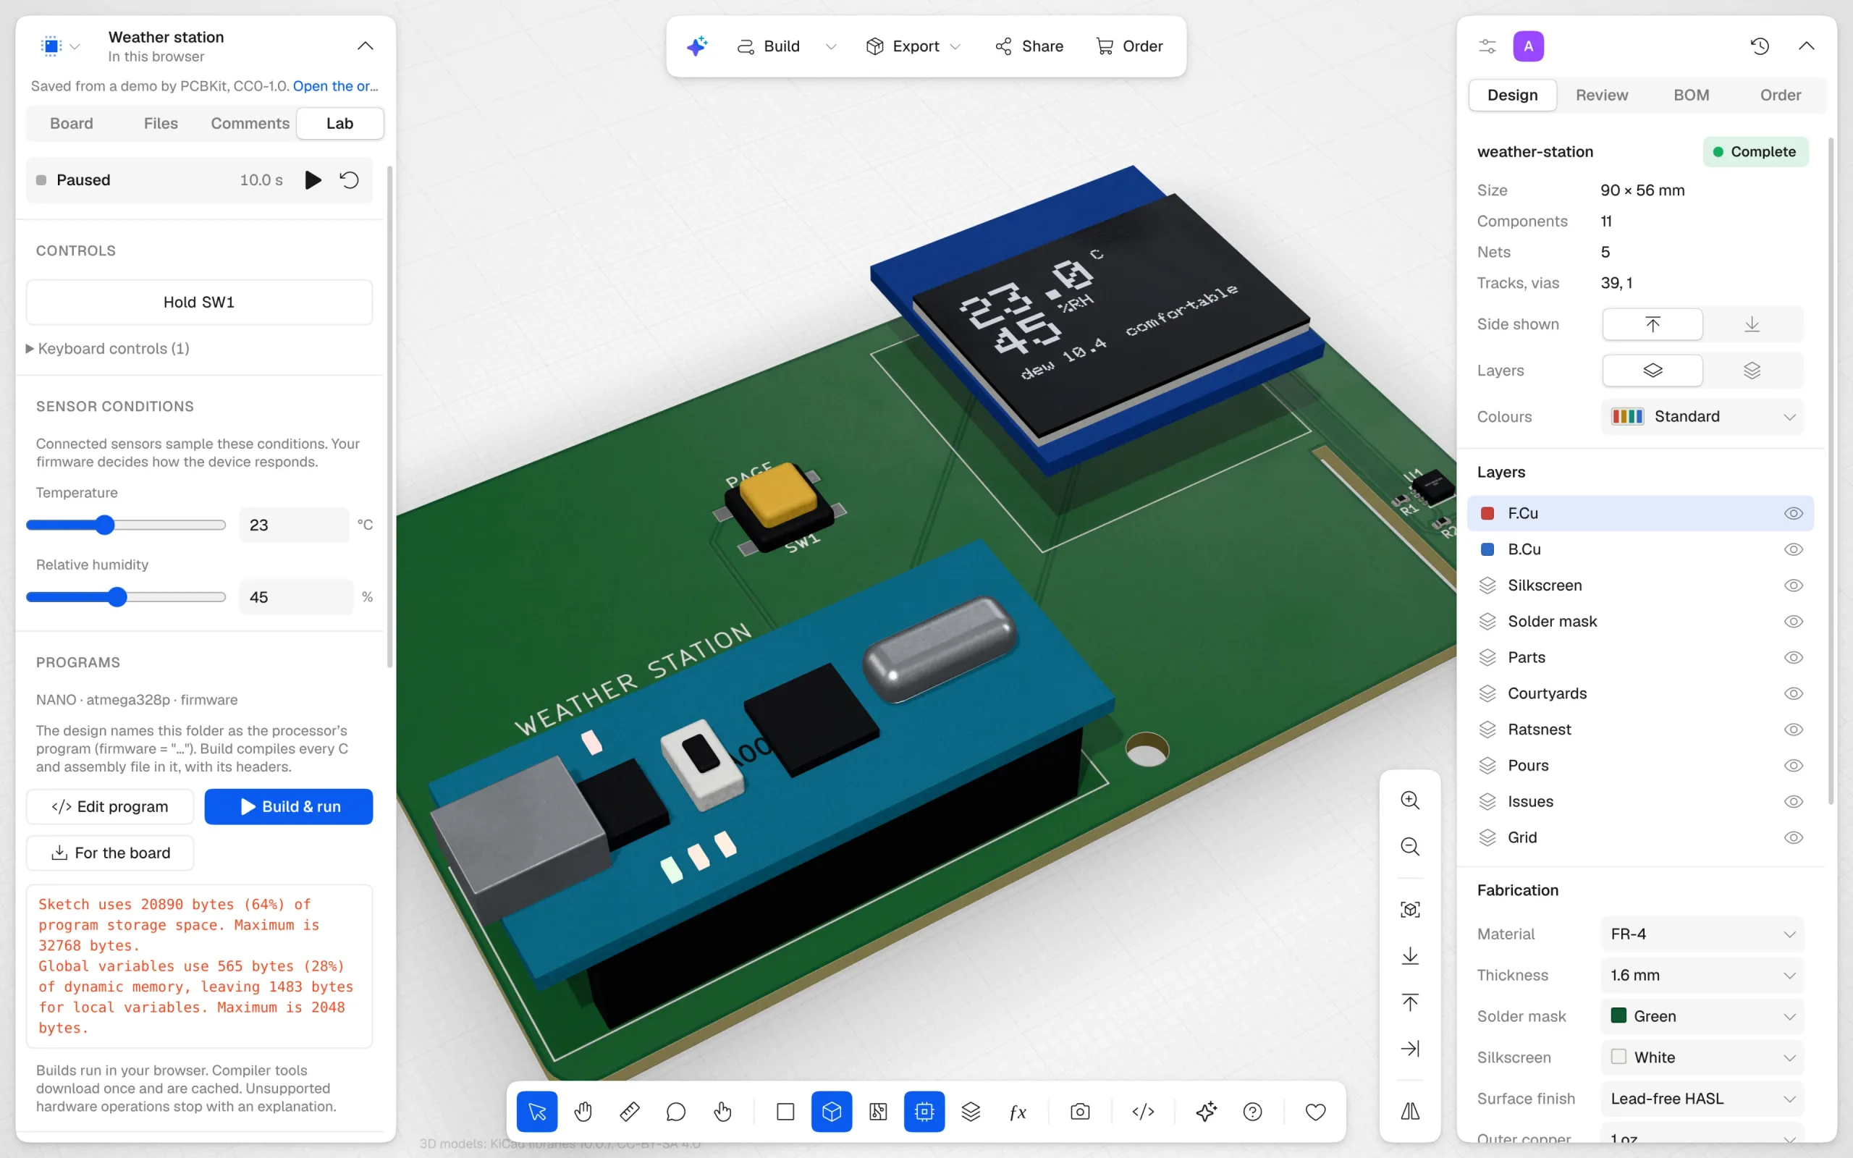Follow the Open the original link
The width and height of the screenshot is (1853, 1158).
335,86
